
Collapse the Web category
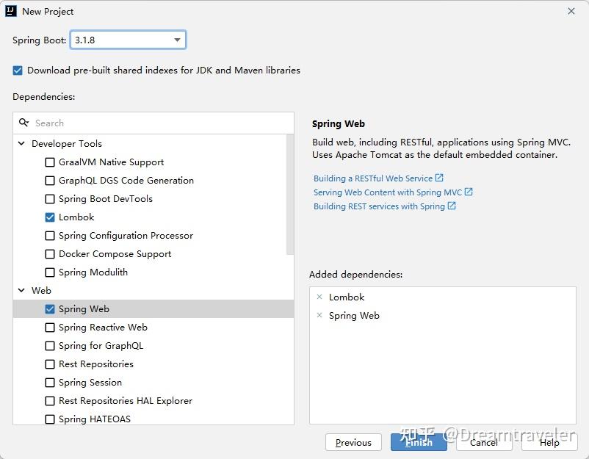[x=22, y=291]
